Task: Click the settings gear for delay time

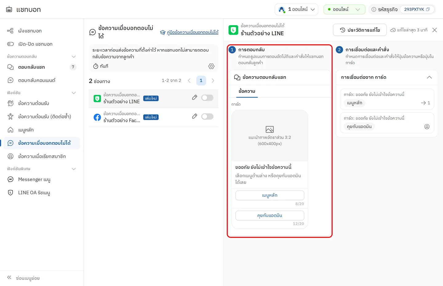Action: (211, 66)
